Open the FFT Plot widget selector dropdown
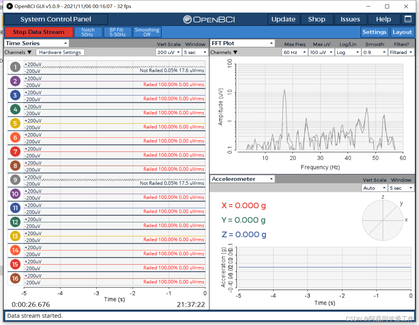Image resolution: width=419 pixels, height=325 pixels. pyautogui.click(x=242, y=43)
